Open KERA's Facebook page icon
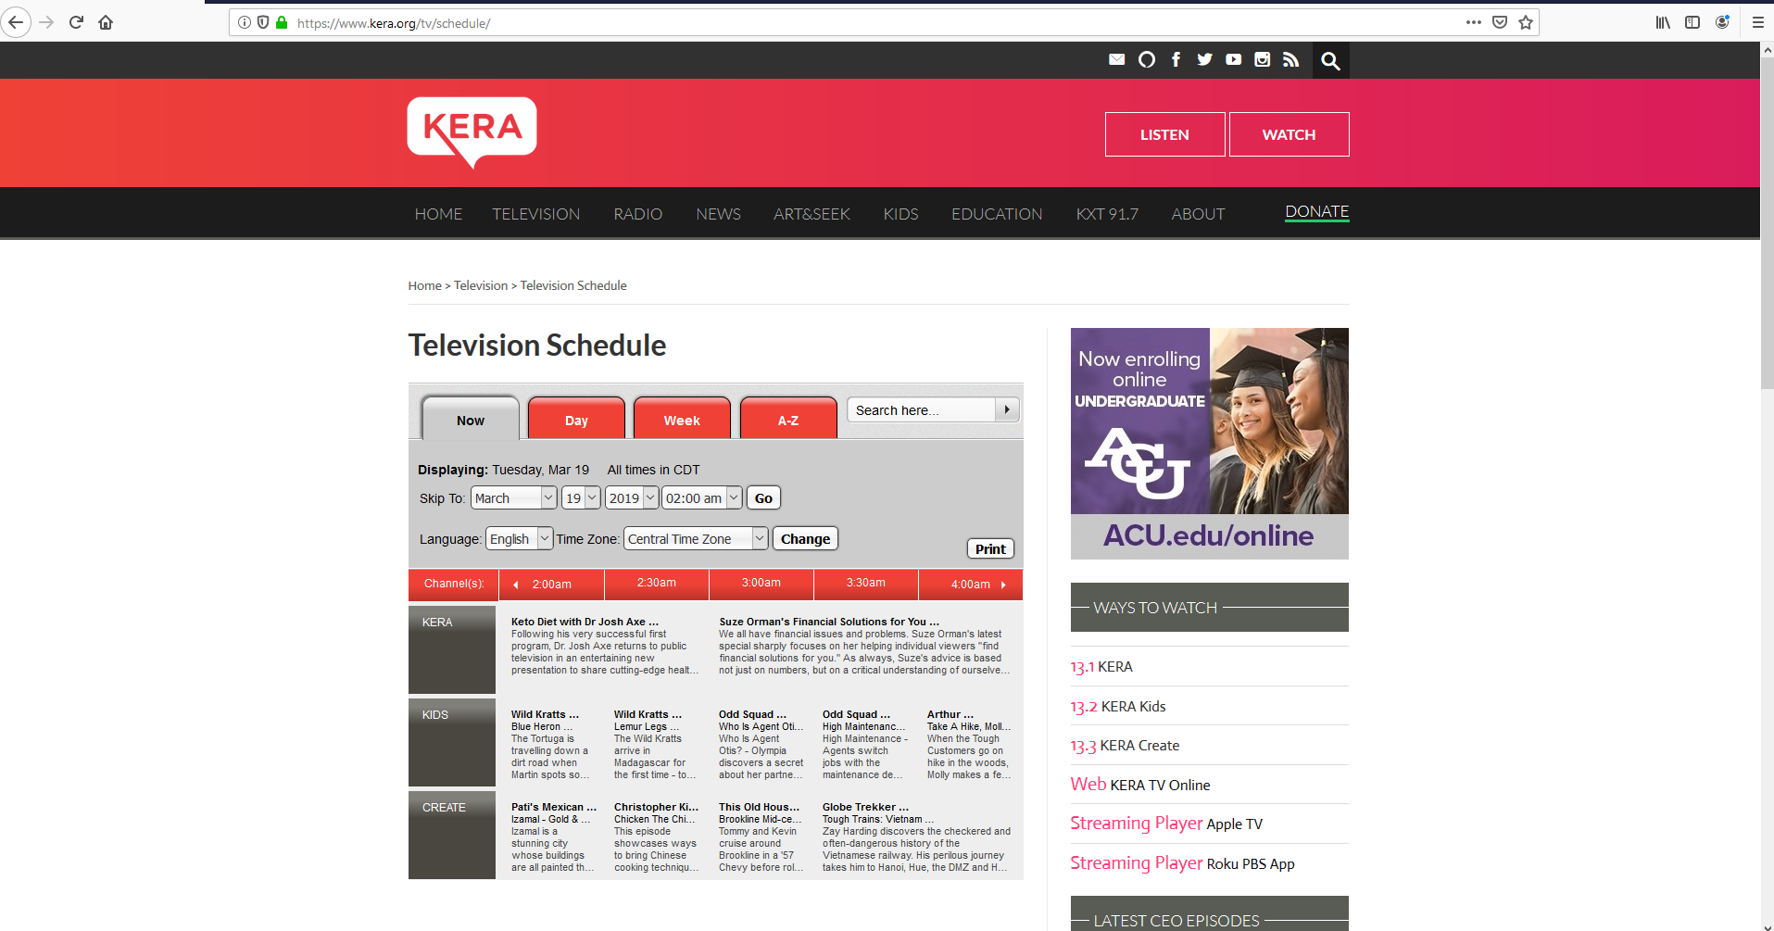The height and width of the screenshot is (931, 1774). pyautogui.click(x=1176, y=59)
